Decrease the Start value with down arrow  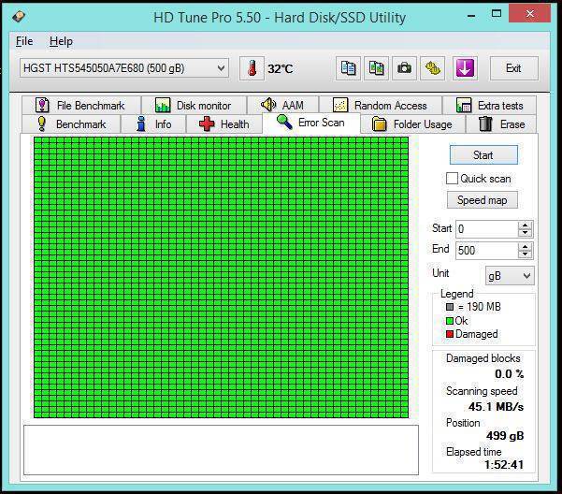526,233
